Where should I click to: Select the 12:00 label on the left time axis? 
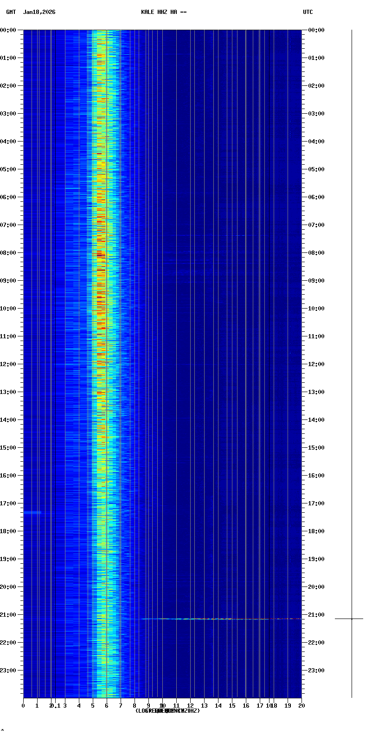point(8,364)
